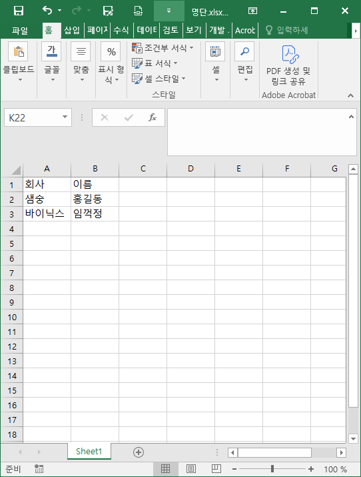Click inside the formula bar input area
Screen dimensions: 361x477
pos(257,132)
